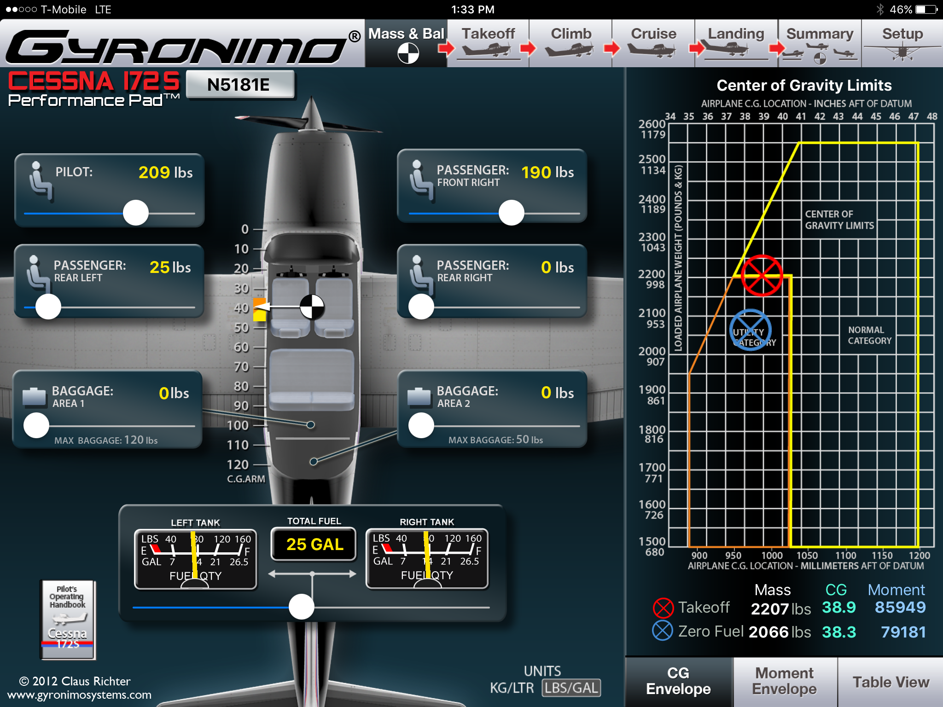Screen dimensions: 943x707
Task: Switch units to KG/LTR
Action: (x=512, y=688)
